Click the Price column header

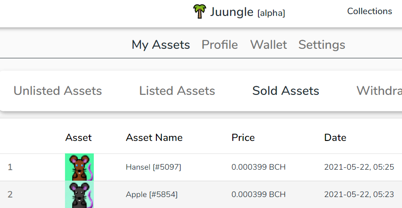tap(243, 138)
